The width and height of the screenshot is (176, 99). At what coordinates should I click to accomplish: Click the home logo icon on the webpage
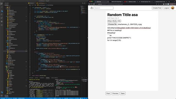(92, 8)
